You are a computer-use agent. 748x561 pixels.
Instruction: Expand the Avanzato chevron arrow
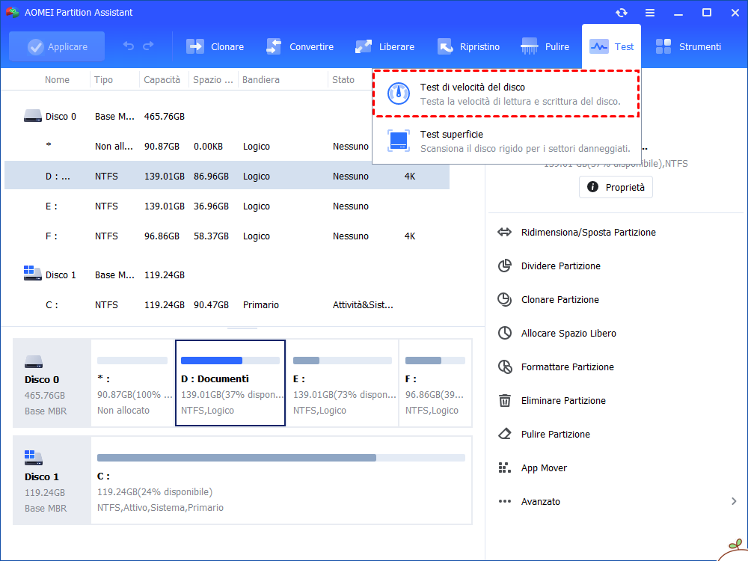coord(734,501)
